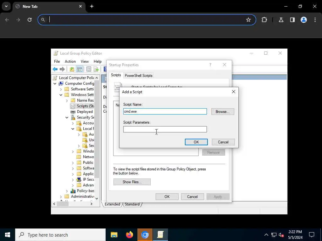Expand the Policy-based QoS node

pyautogui.click(x=67, y=191)
